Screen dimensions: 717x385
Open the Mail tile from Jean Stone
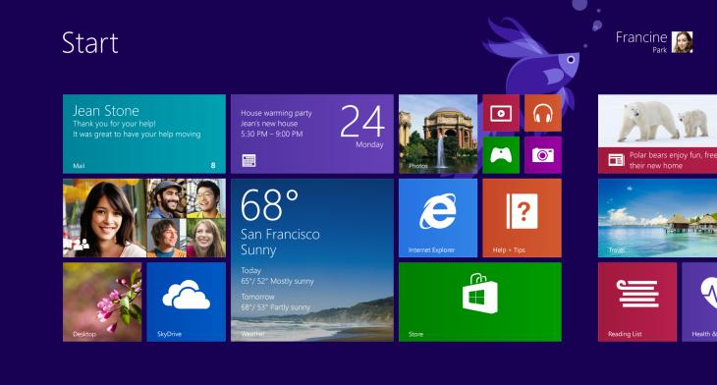tap(144, 134)
